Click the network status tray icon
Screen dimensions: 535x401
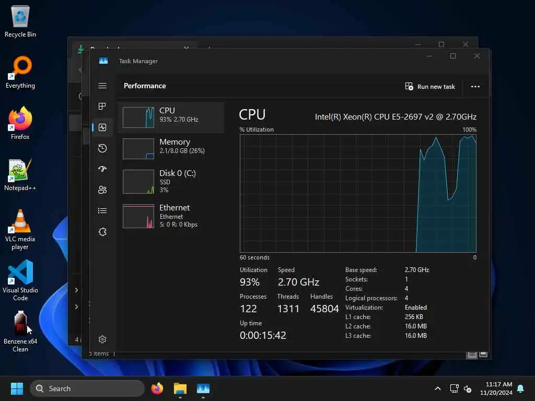[454, 388]
